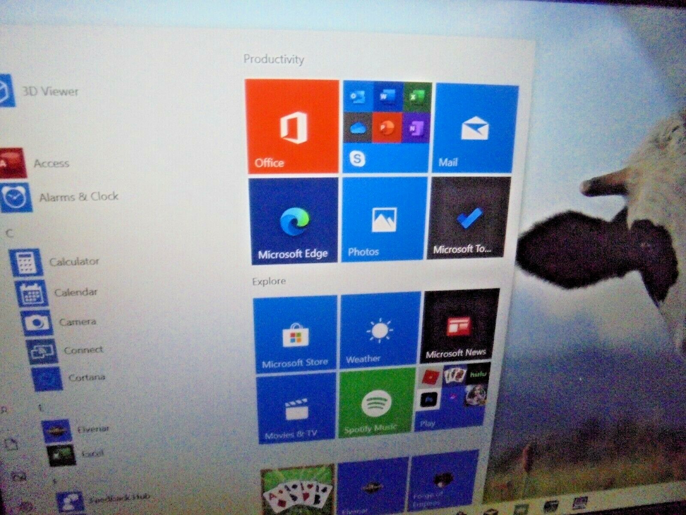Viewport: 686px width, 515px height.
Task: Launch PowerPoint from the Office apps tile
Action: (387, 128)
